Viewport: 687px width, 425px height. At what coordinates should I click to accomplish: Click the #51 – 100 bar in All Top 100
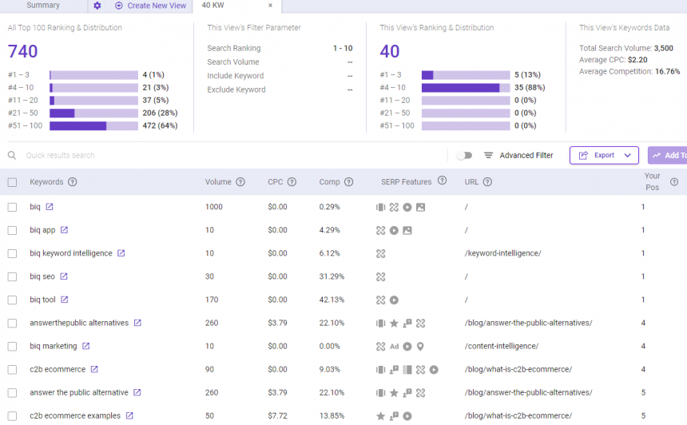coord(93,125)
